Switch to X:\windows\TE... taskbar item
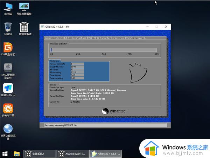The image size is (210, 158). [72, 154]
